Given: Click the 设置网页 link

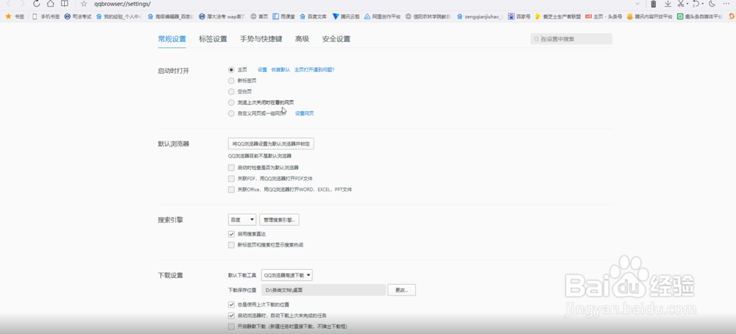Looking at the screenshot, I should pos(304,113).
